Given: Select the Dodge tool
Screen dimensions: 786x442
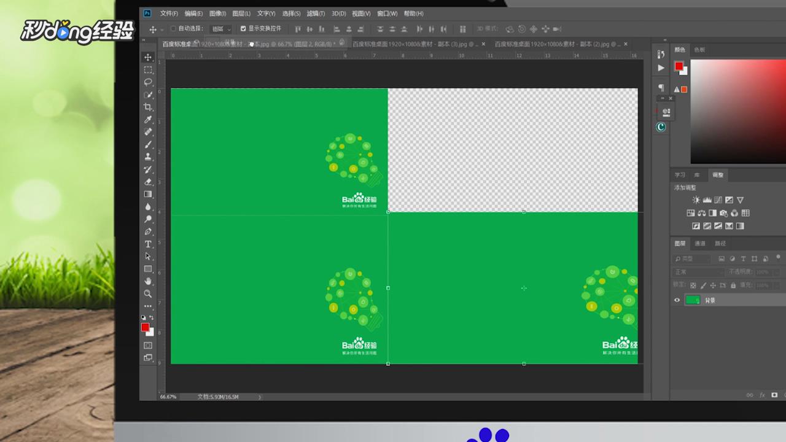Looking at the screenshot, I should [148, 219].
